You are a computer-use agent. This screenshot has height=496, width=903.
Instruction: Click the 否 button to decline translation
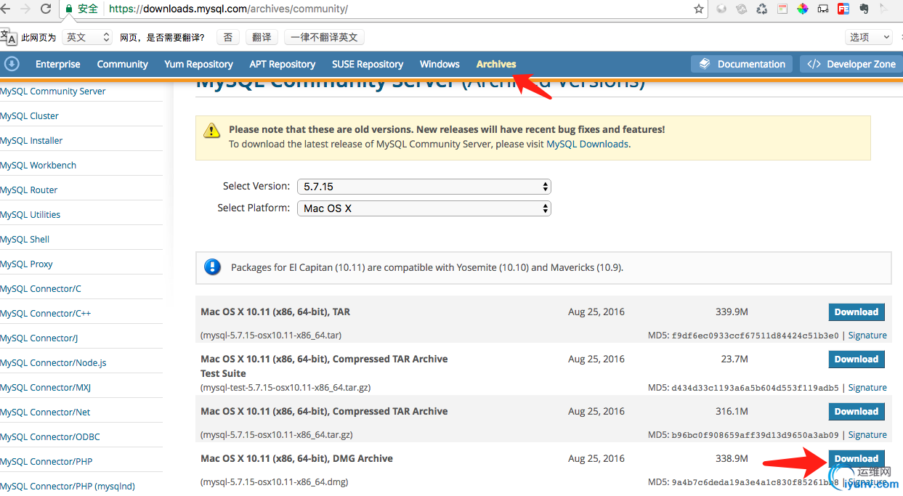click(228, 37)
